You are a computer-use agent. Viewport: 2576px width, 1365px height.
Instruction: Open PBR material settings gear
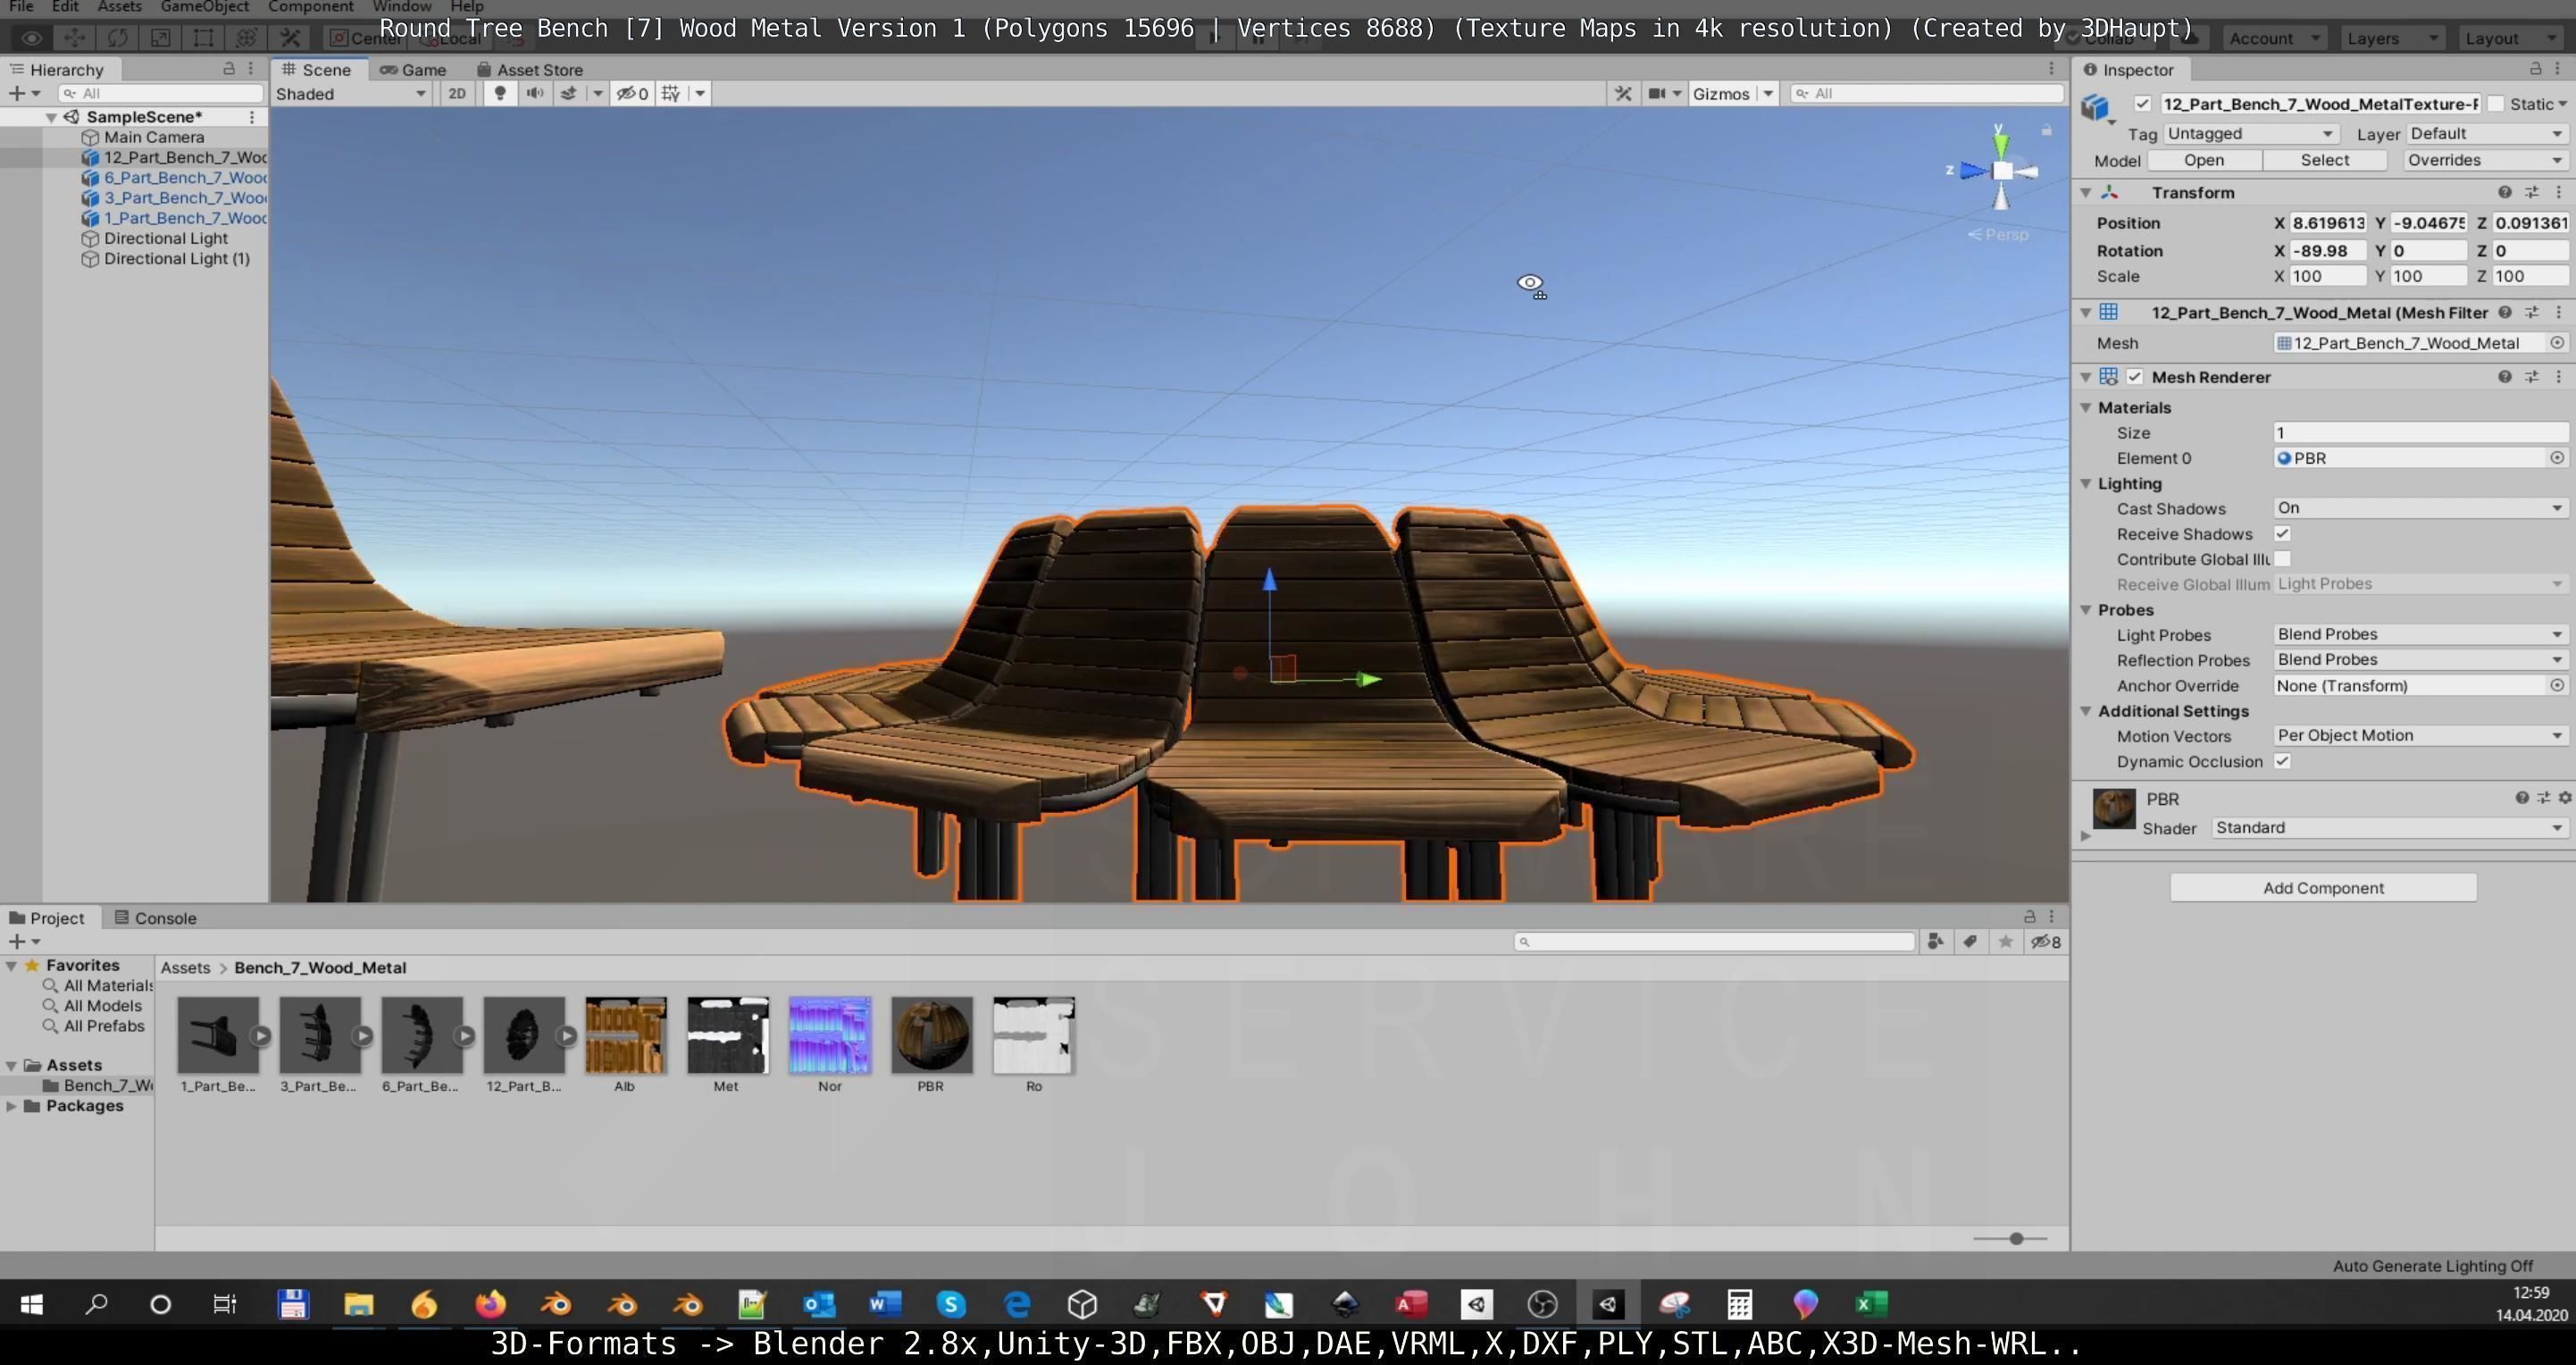point(2564,798)
